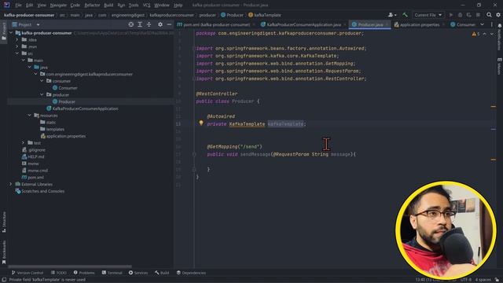Toggle tool window bars icon in status bar

pyautogui.click(x=4, y=280)
